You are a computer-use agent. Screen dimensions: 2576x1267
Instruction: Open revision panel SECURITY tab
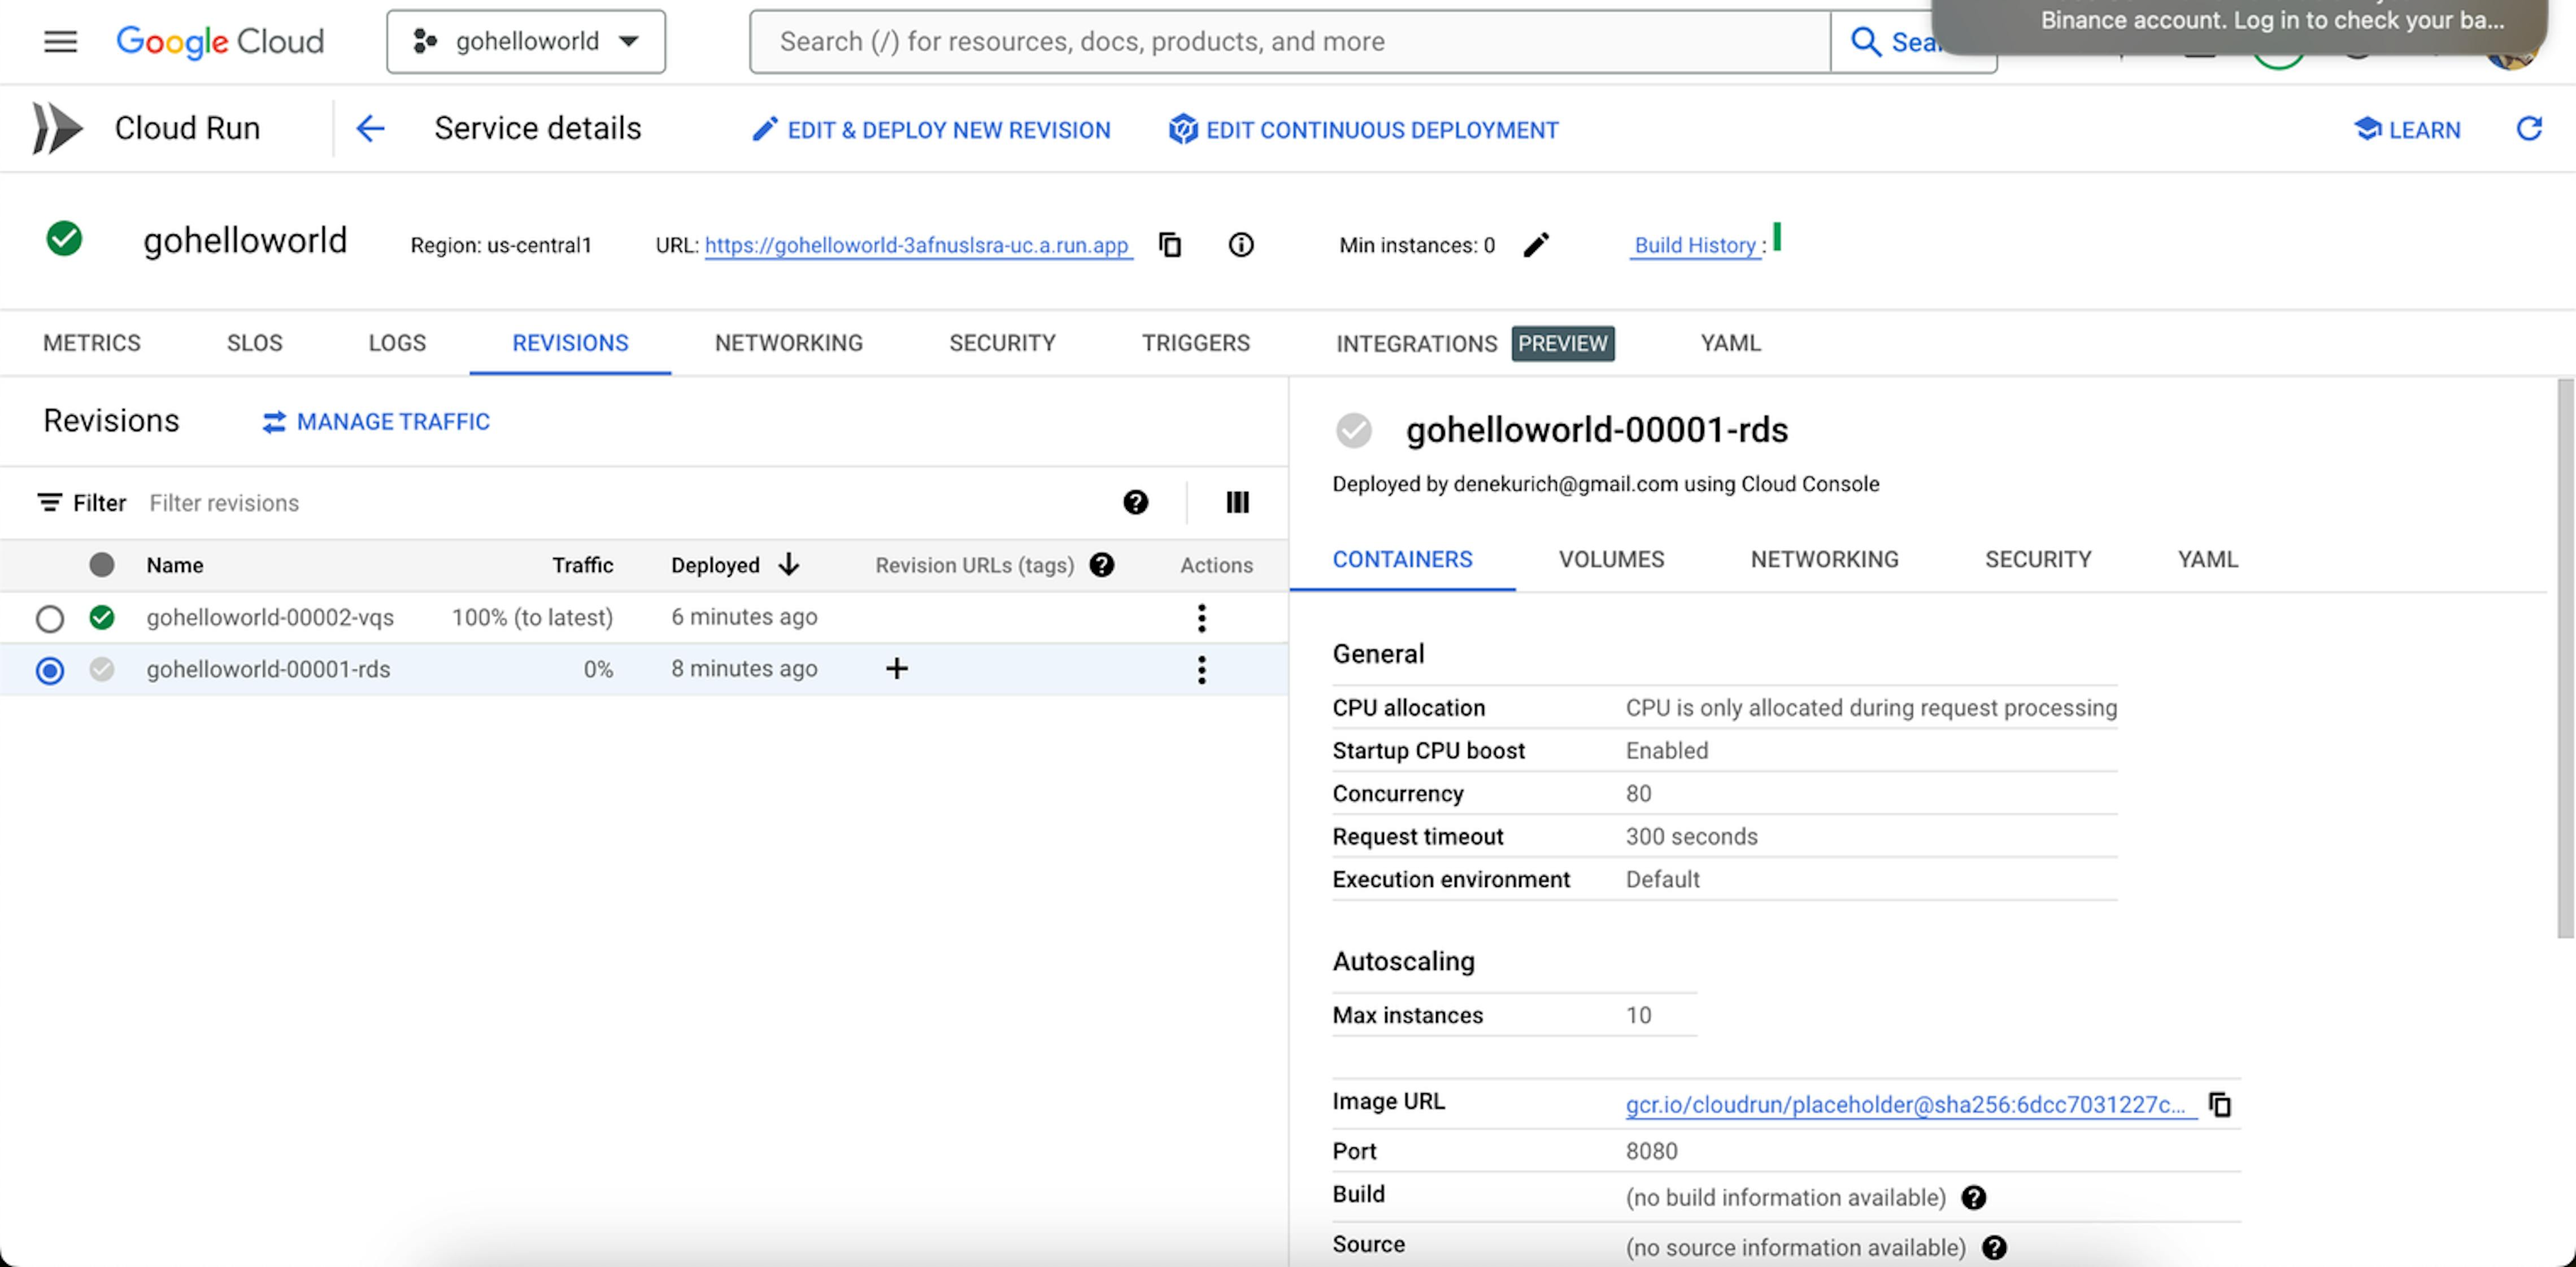point(2038,558)
